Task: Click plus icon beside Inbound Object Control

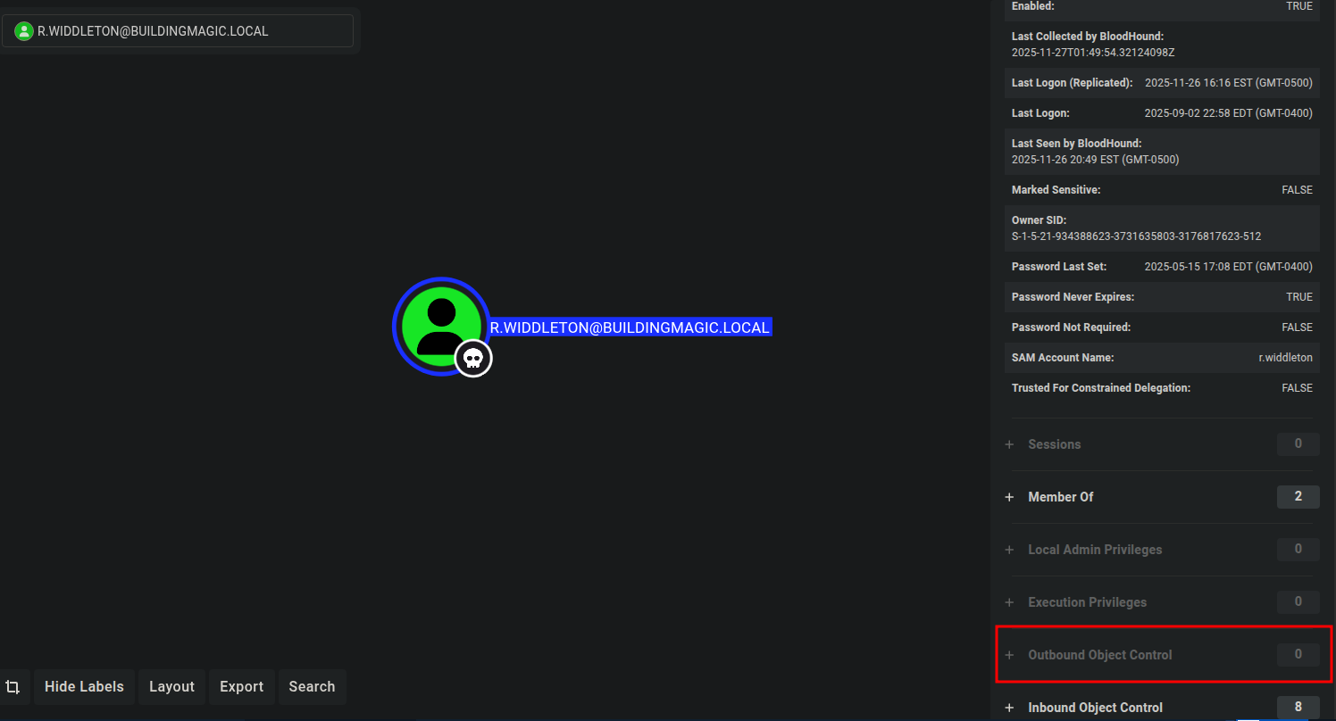Action: click(1009, 708)
